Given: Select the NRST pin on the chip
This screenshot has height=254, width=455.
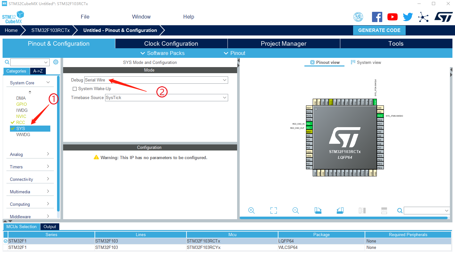Looking at the screenshot, I should pyautogui.click(x=309, y=132).
